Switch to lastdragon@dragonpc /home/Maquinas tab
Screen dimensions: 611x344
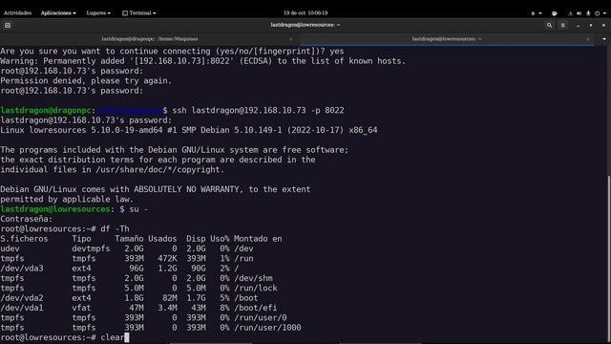point(150,39)
